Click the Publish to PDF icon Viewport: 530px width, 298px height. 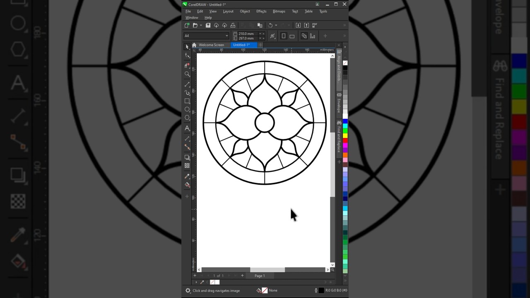point(315,25)
